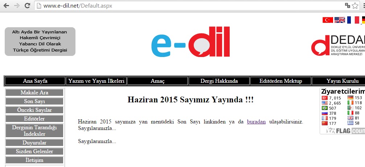Screen dimensions: 365x167
Task: Open Ana Sayfa in the top menu
Action: click(35, 81)
